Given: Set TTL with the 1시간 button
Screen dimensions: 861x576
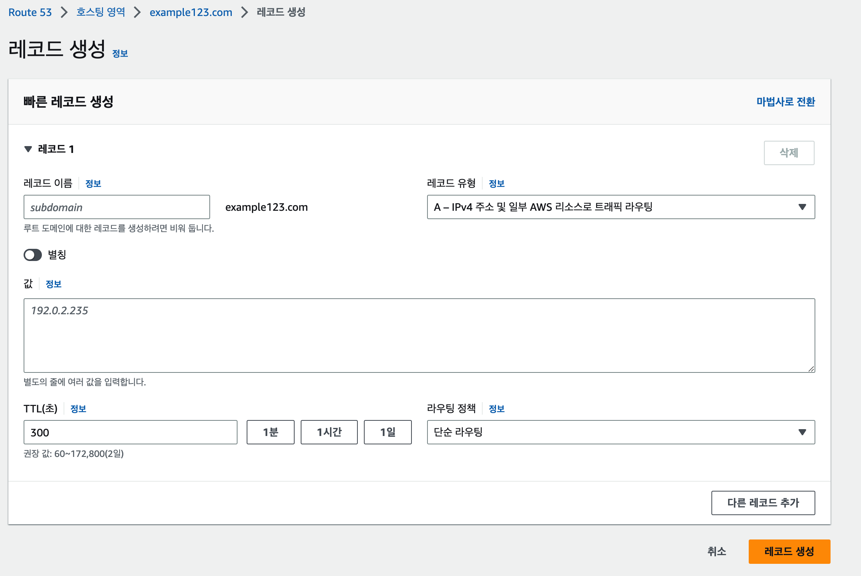Looking at the screenshot, I should click(329, 432).
